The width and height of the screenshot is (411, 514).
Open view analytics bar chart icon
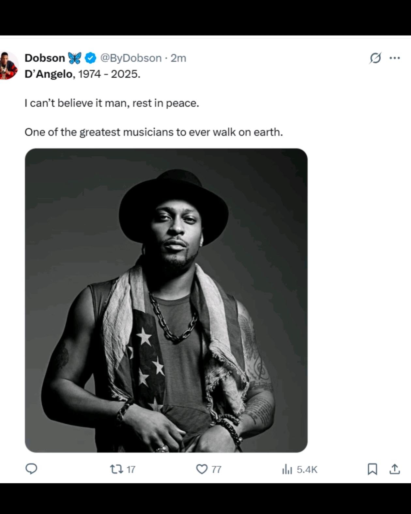pos(287,469)
